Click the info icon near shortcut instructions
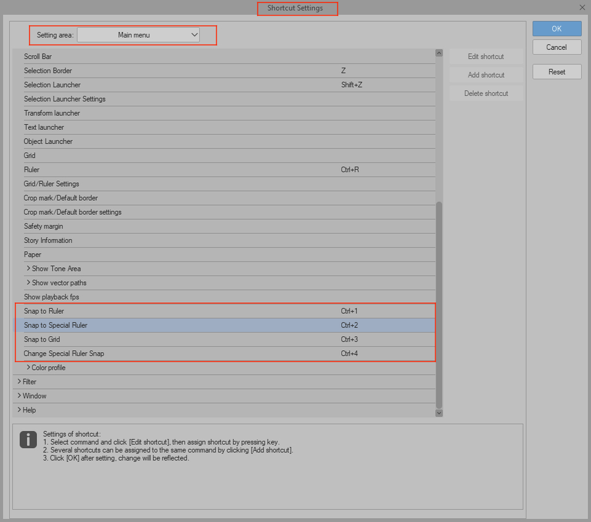The height and width of the screenshot is (522, 591). (x=28, y=440)
